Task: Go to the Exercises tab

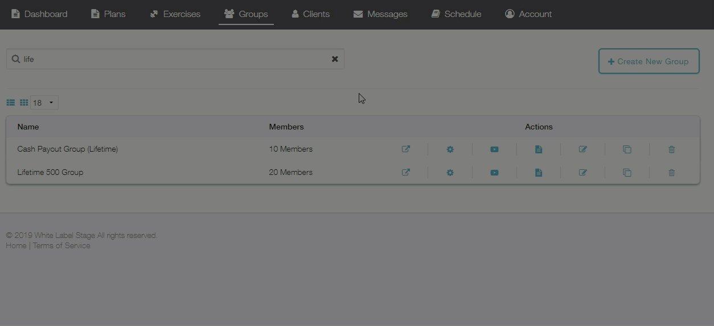Action: 175,14
